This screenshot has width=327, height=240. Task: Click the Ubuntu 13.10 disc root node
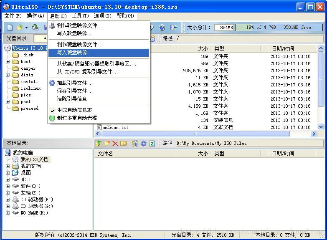pos(30,48)
